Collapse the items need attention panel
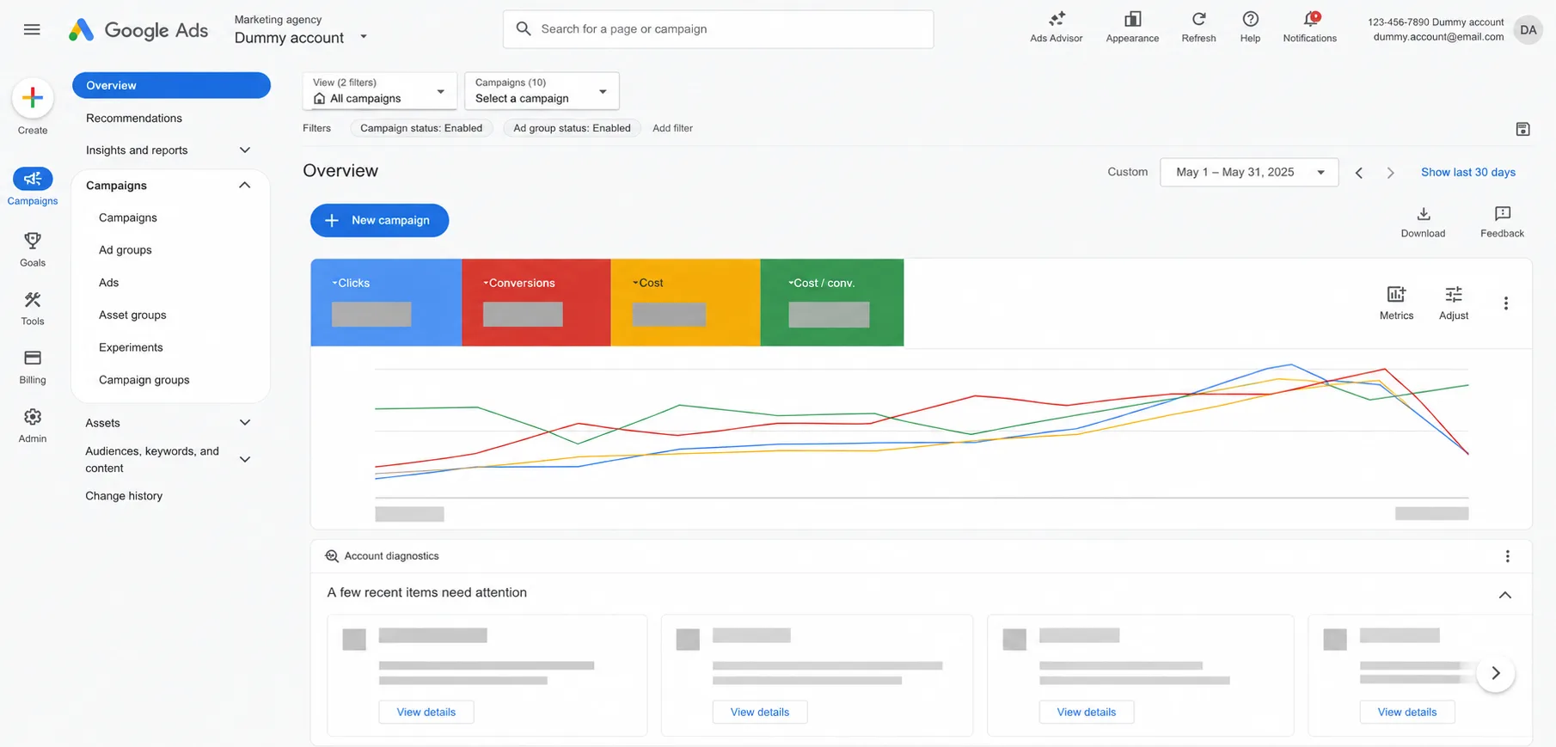The height and width of the screenshot is (747, 1556). click(x=1504, y=595)
